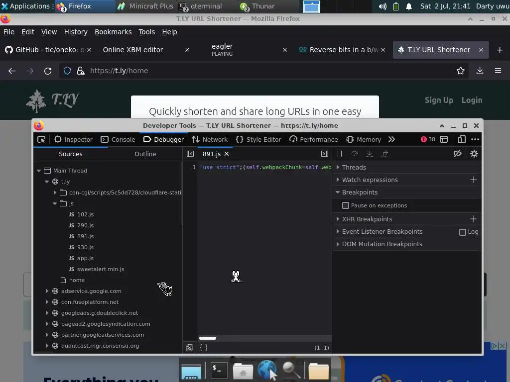
Task: Toggle deactivate breakpoints icon
Action: click(458, 154)
